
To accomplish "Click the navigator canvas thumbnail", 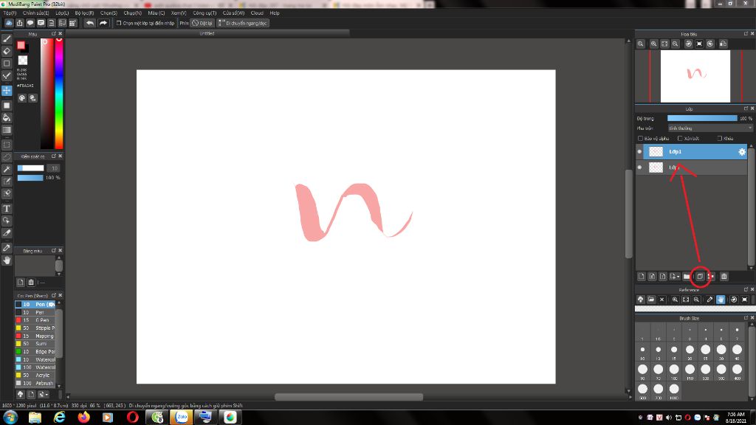I will (x=695, y=76).
